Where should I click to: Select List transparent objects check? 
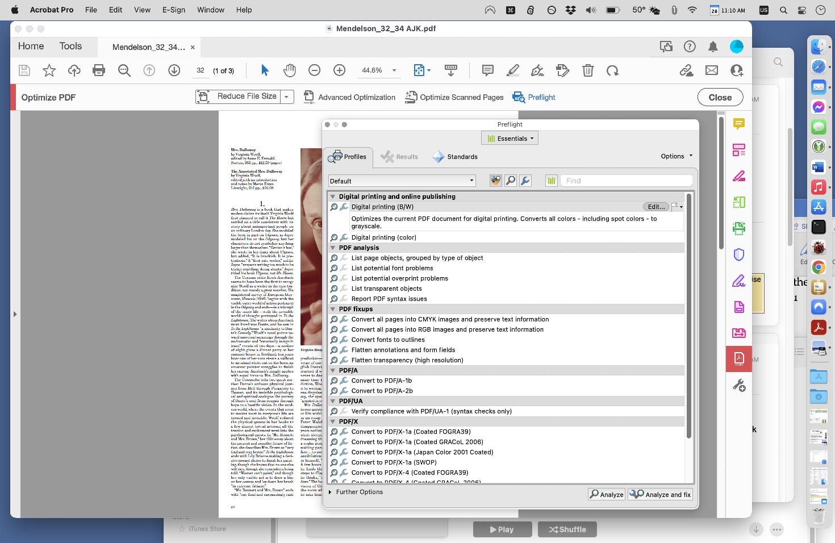tap(386, 289)
